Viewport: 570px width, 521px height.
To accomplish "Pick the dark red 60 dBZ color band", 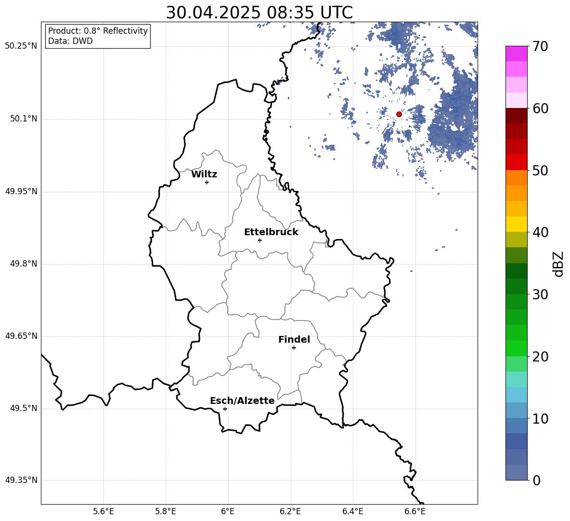I will 516,116.
